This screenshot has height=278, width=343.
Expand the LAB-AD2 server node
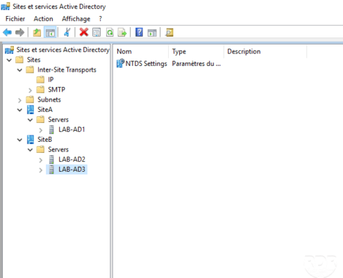(41, 160)
